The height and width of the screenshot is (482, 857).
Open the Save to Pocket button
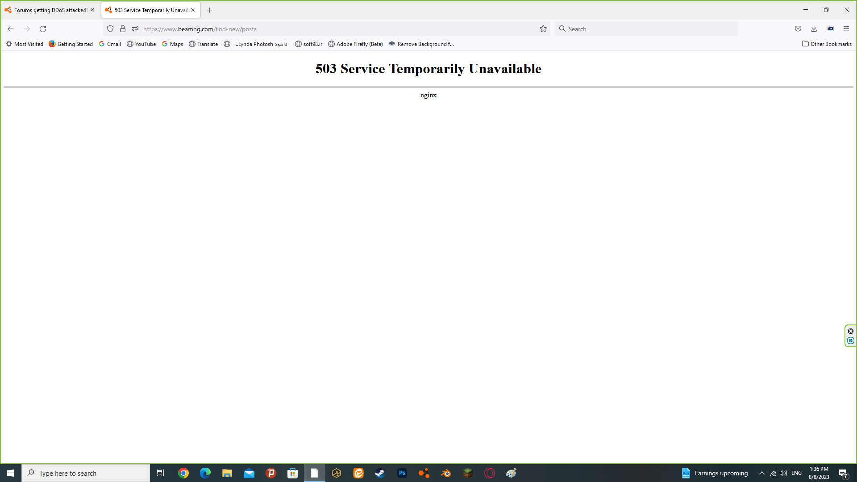point(798,29)
